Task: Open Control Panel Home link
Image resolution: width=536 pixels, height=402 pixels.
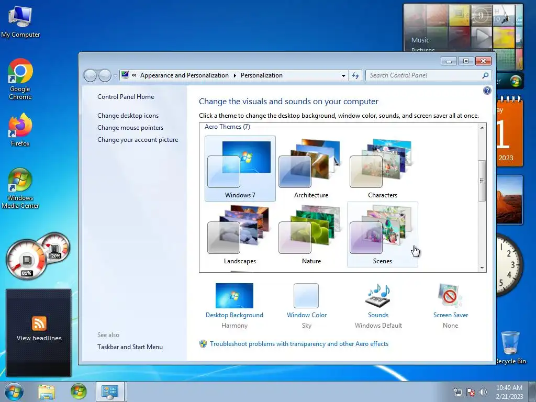Action: pos(126,97)
